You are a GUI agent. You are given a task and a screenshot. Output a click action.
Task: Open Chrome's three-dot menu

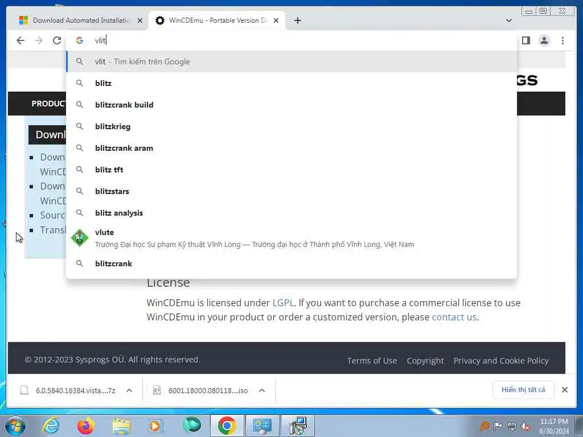pyautogui.click(x=563, y=40)
